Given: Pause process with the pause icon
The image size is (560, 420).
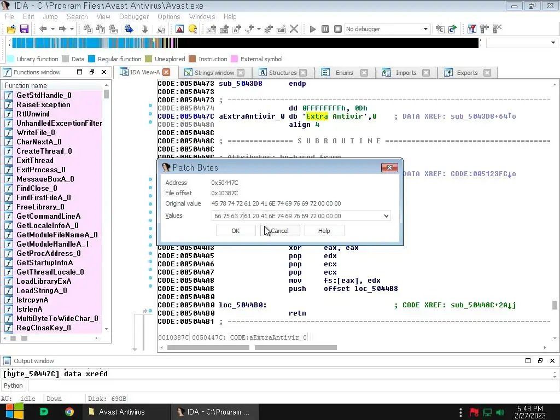Looking at the screenshot, I should [x=325, y=29].
